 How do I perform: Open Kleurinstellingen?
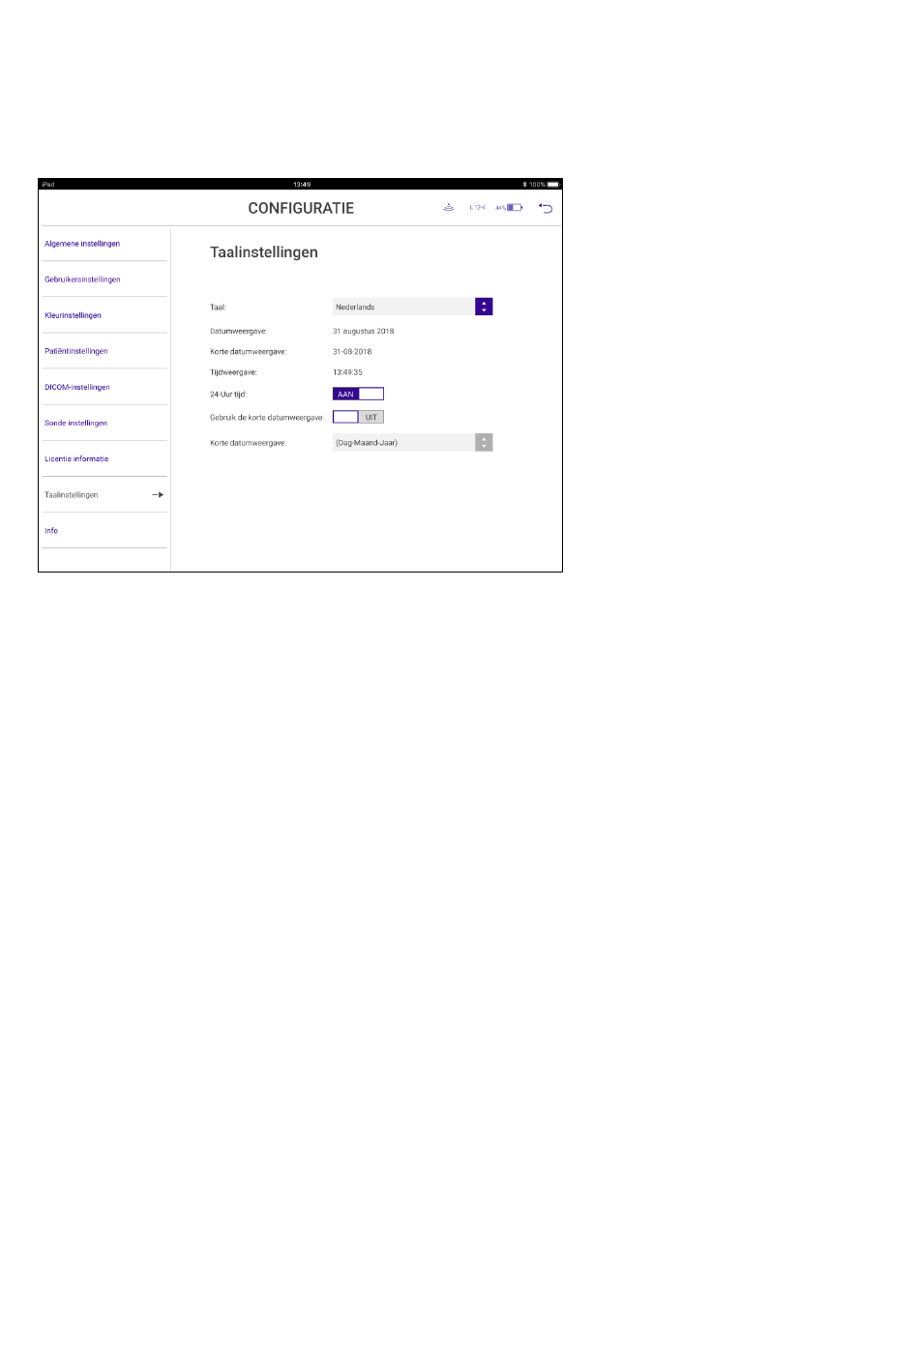[73, 315]
